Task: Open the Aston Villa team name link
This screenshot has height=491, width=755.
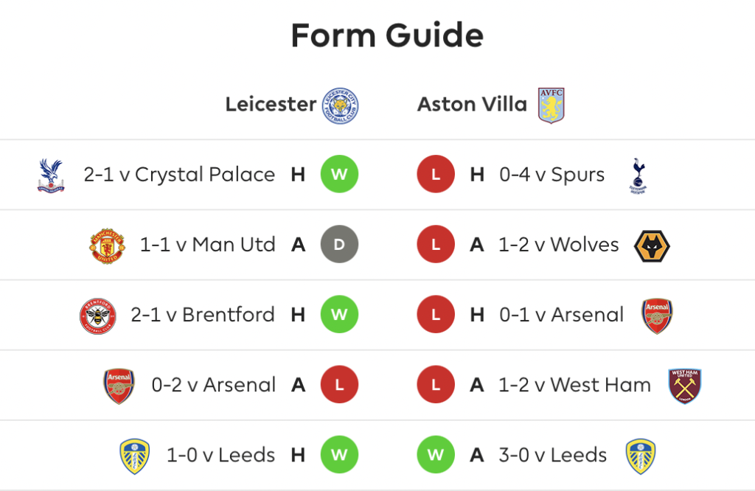Action: pos(473,105)
